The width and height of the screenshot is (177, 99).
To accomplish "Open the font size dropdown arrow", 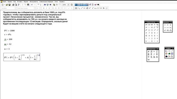I will [x=40, y=8].
